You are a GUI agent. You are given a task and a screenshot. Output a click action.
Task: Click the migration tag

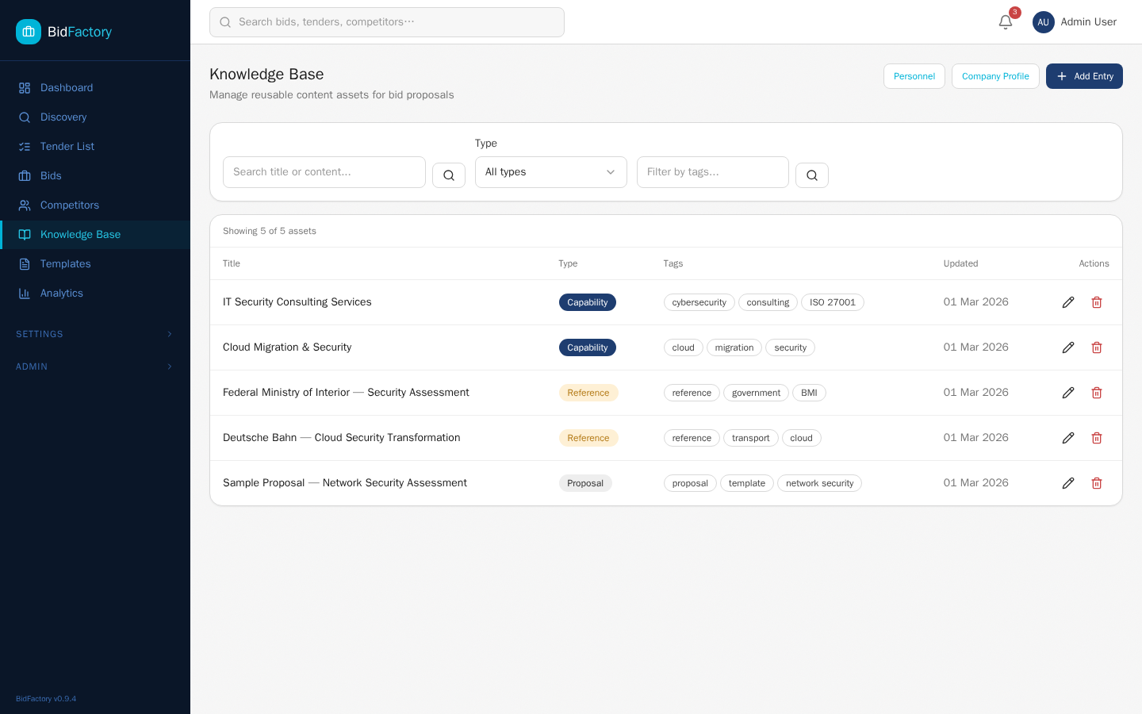point(734,347)
